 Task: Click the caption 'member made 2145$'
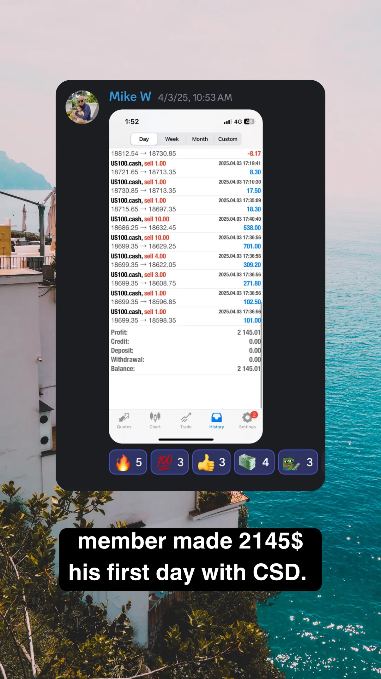pos(190,541)
